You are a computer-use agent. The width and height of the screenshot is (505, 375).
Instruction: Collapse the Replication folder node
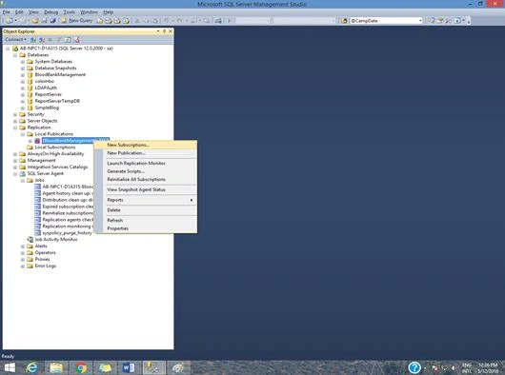15,128
